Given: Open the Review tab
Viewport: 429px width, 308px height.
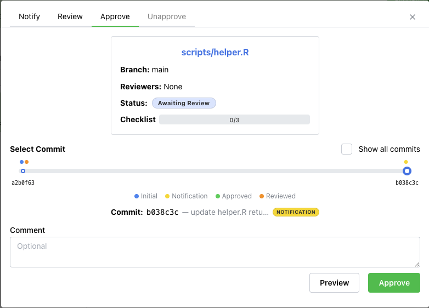Looking at the screenshot, I should (x=70, y=16).
